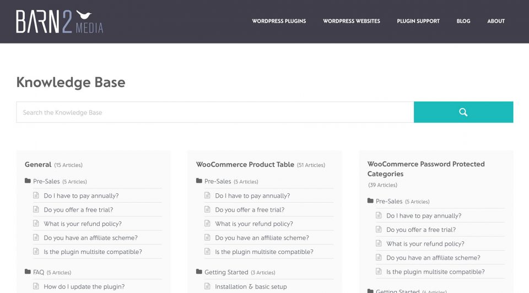Click the folder icon beside General Pre-Sales
This screenshot has height=293, width=529.
[28, 181]
